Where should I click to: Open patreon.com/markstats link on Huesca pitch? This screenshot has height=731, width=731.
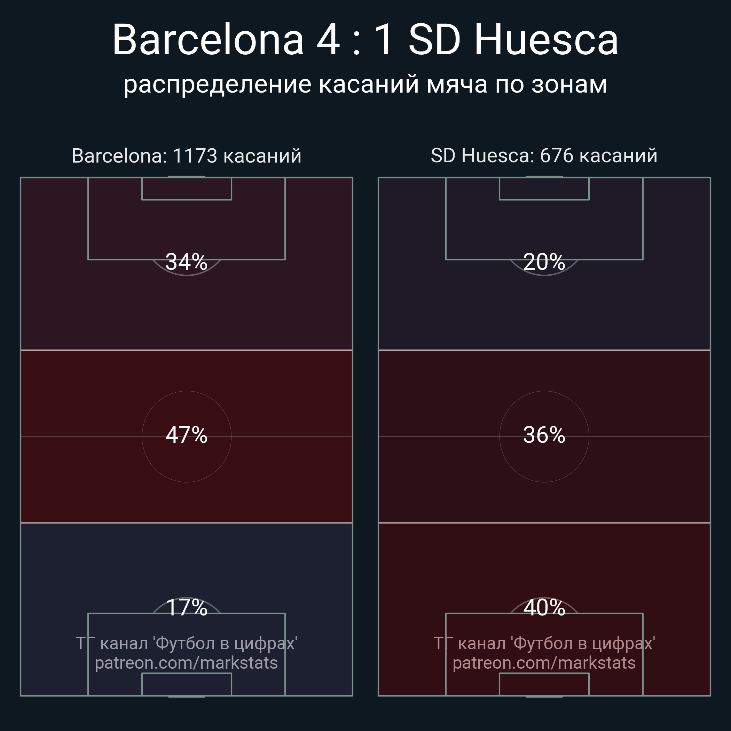click(x=544, y=663)
